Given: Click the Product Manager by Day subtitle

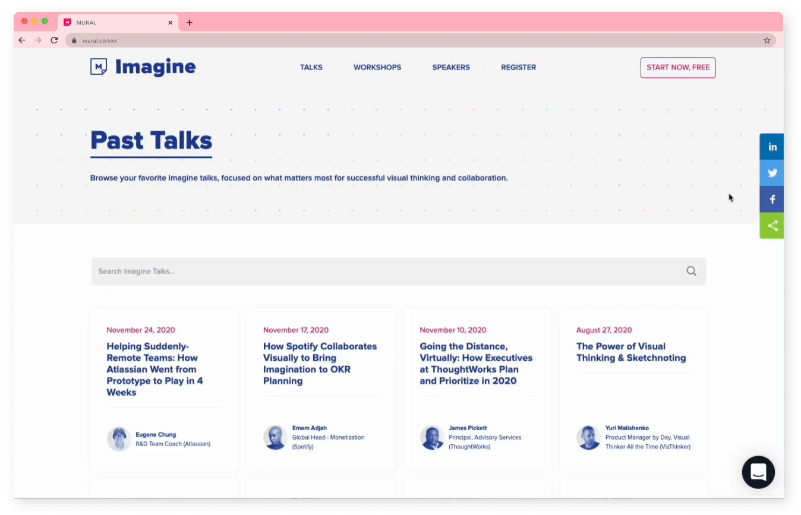Looking at the screenshot, I should click(x=648, y=442).
